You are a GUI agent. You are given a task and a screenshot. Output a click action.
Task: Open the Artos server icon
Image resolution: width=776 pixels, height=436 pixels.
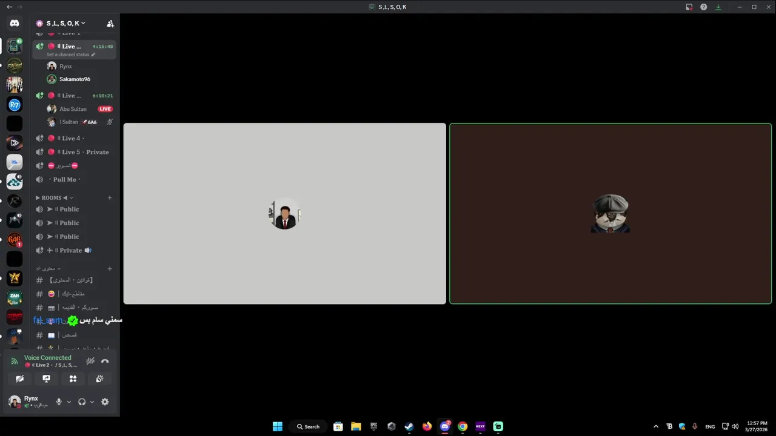tap(15, 279)
